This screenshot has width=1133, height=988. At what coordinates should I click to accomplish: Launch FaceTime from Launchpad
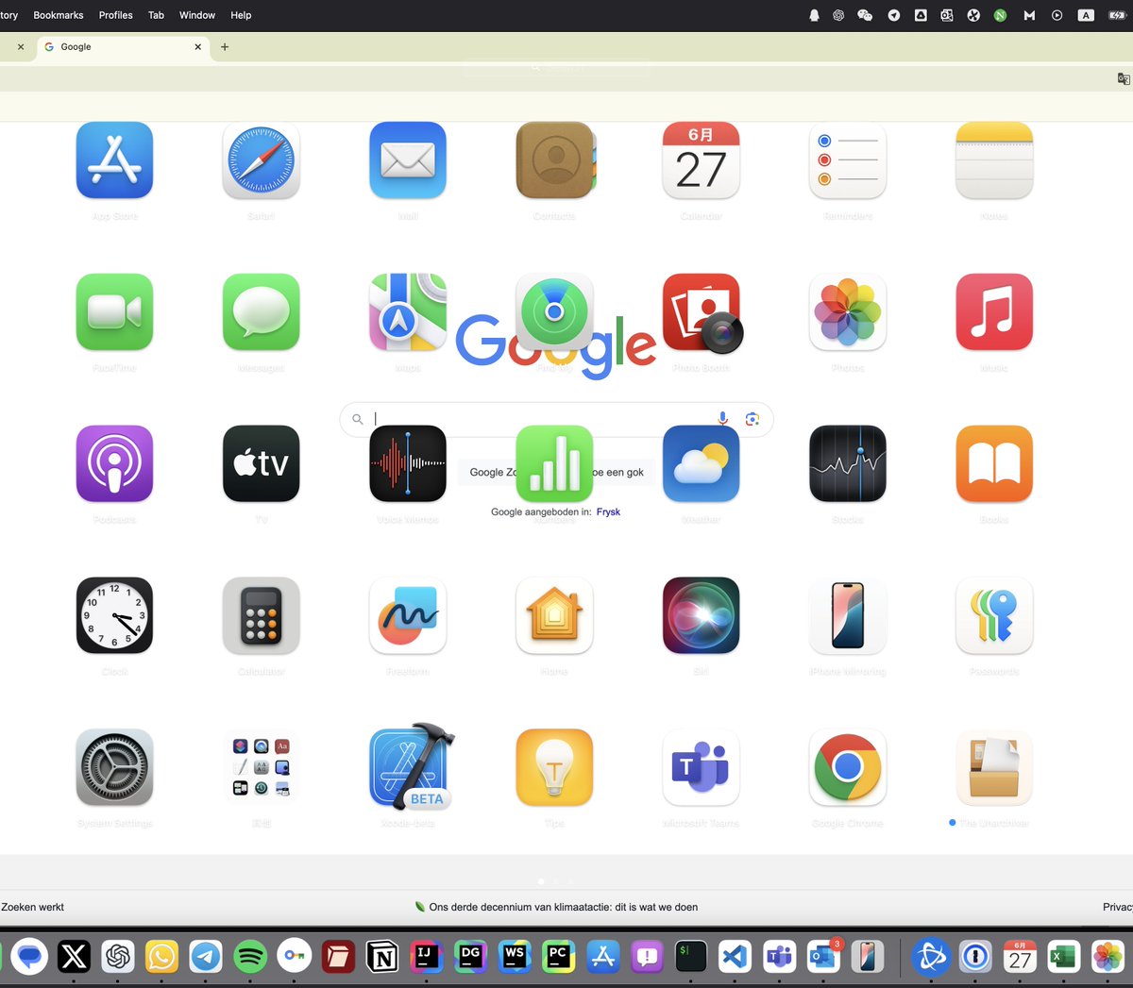(114, 312)
